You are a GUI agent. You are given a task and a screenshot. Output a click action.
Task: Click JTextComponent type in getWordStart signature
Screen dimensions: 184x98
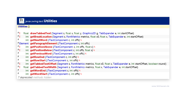pos(58,74)
